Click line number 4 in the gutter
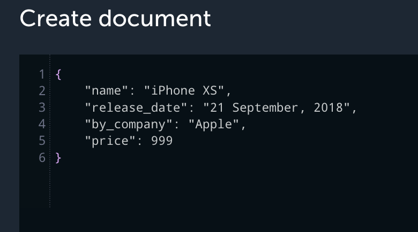The width and height of the screenshot is (418, 232). click(x=42, y=124)
